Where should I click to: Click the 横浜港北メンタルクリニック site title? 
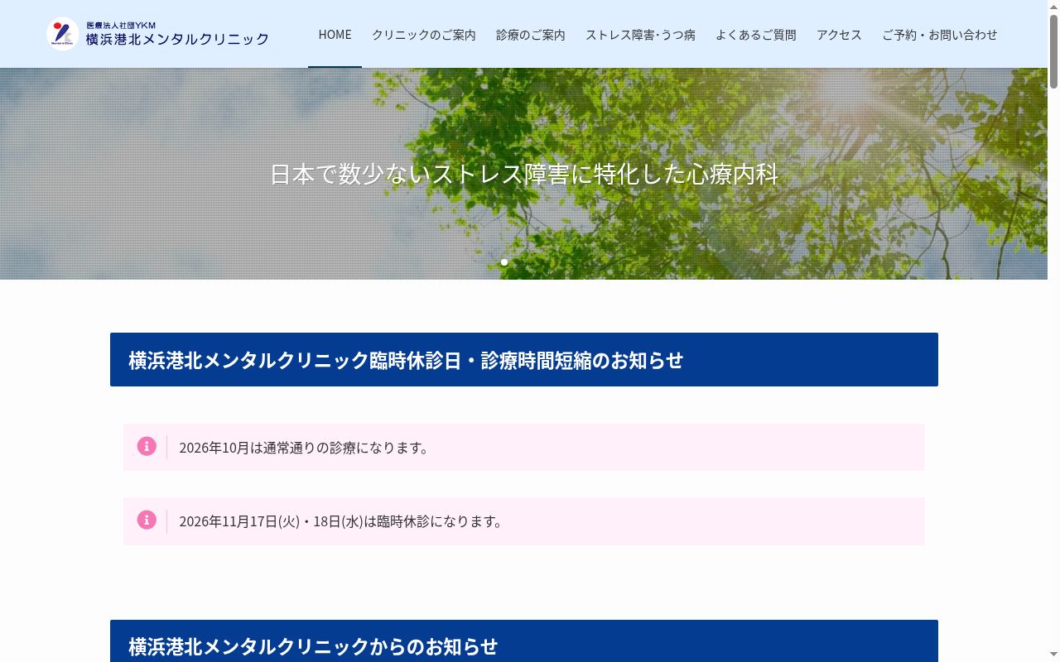177,39
